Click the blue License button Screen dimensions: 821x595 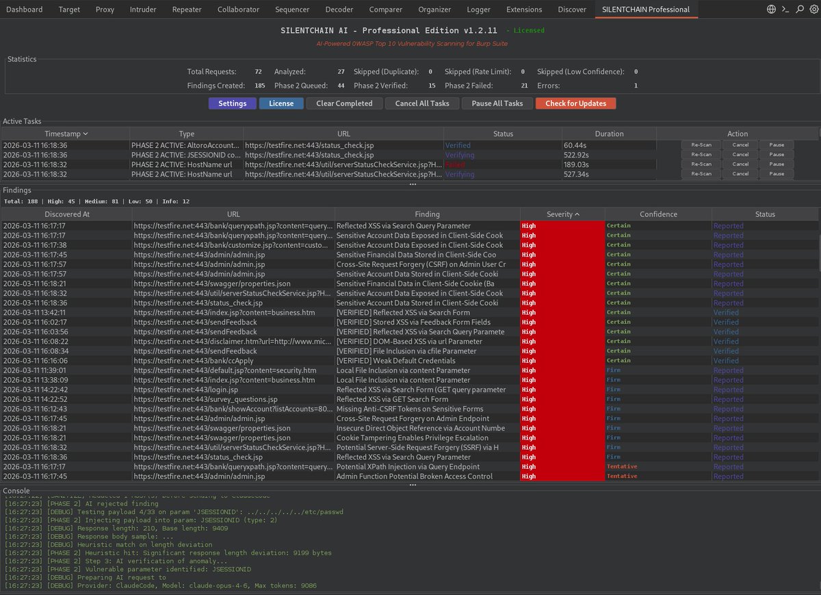281,103
